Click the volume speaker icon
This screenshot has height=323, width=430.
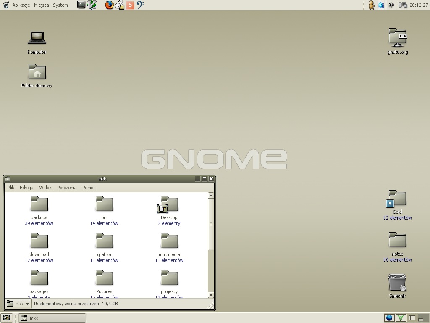[x=391, y=5]
